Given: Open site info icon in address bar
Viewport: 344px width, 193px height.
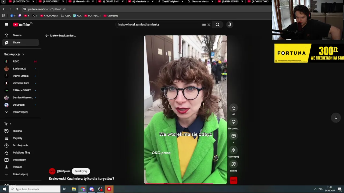Looking at the screenshot, I should pyautogui.click(x=24, y=9).
